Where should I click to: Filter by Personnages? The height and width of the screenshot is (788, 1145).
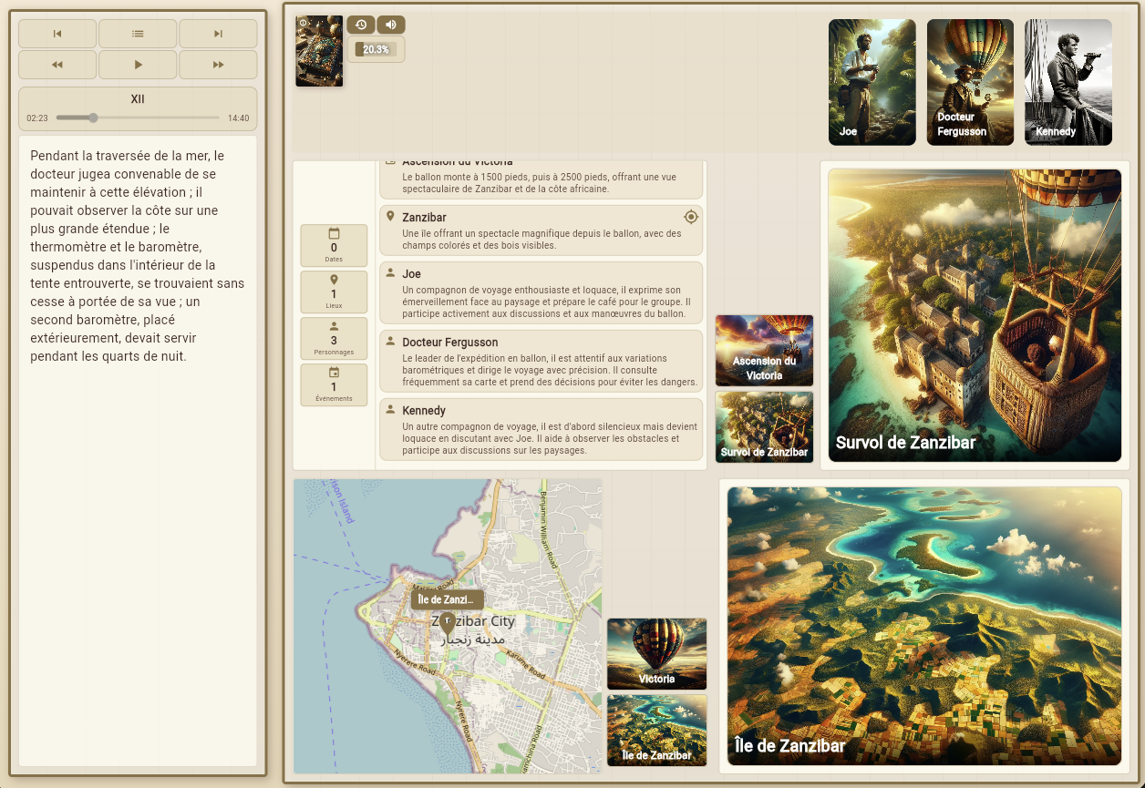(334, 339)
